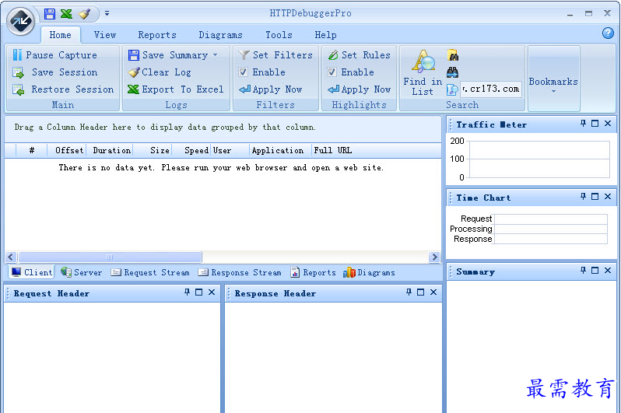Click the blue binoculars search icon

453,72
